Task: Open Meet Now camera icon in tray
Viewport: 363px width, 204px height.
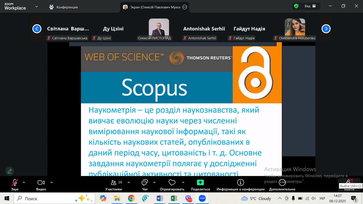Action: (287, 198)
